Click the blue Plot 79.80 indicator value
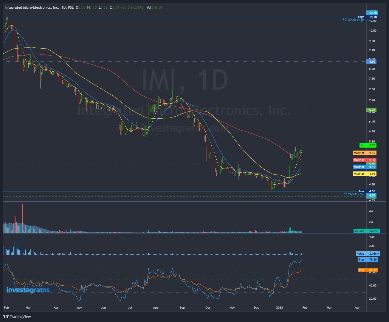The width and height of the screenshot is (389, 322). (367, 259)
